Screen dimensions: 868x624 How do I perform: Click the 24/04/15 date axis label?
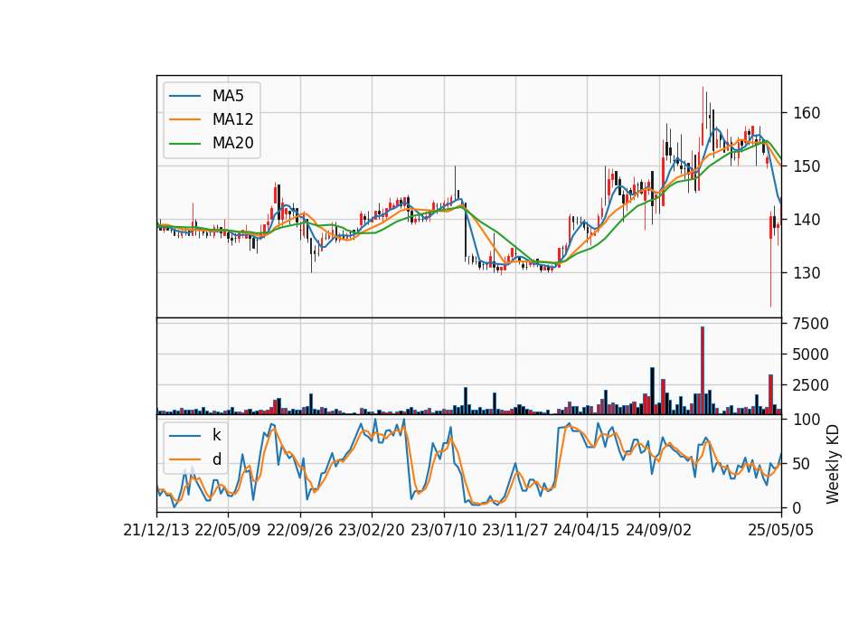point(587,530)
